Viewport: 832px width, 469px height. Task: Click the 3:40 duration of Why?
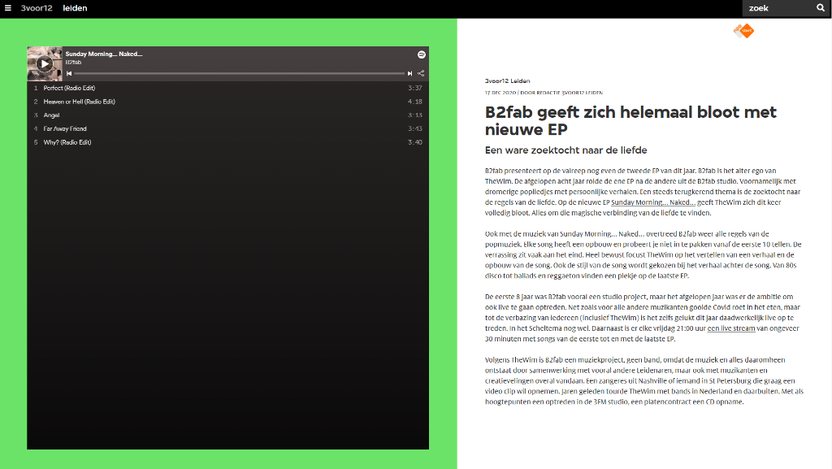(x=415, y=142)
